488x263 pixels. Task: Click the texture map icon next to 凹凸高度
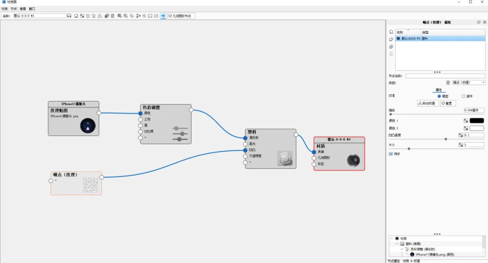pos(460,135)
